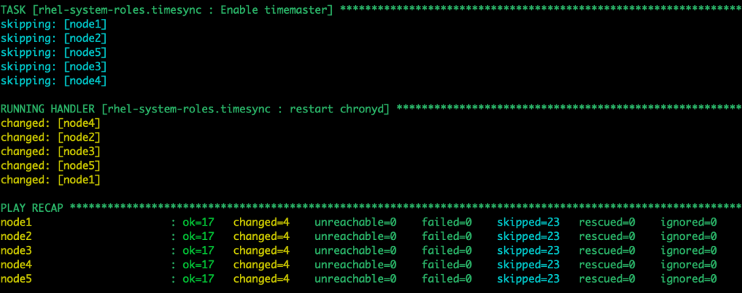Click rescued=0 in the node1 recap row
Screen dimensions: 742x293
tap(606, 222)
